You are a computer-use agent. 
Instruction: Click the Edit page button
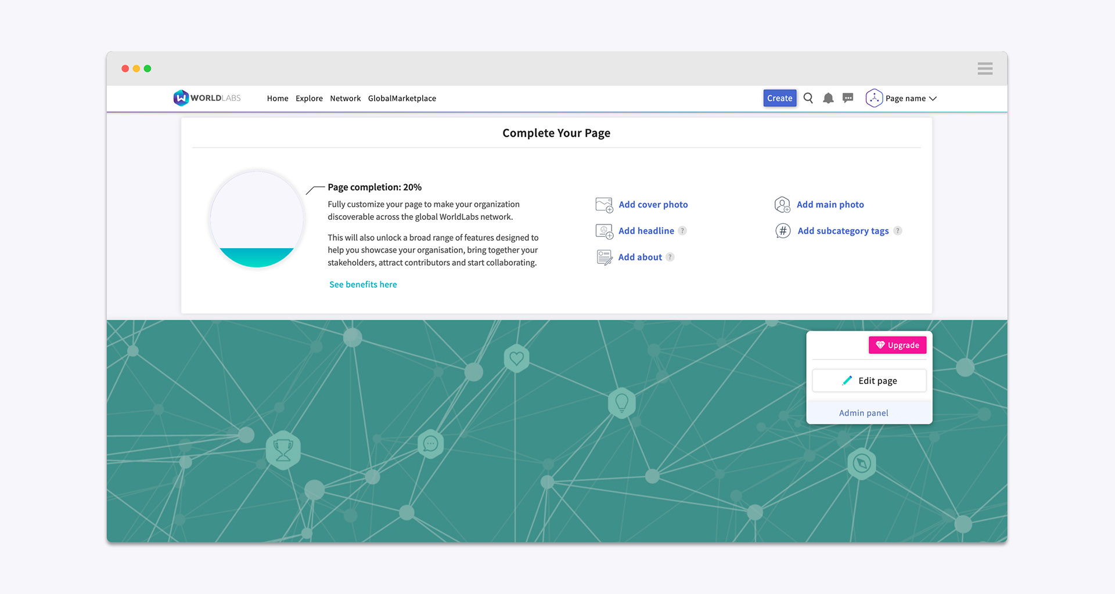(x=869, y=381)
